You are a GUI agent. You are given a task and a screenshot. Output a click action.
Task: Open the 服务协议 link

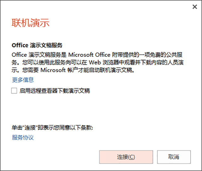23,137
